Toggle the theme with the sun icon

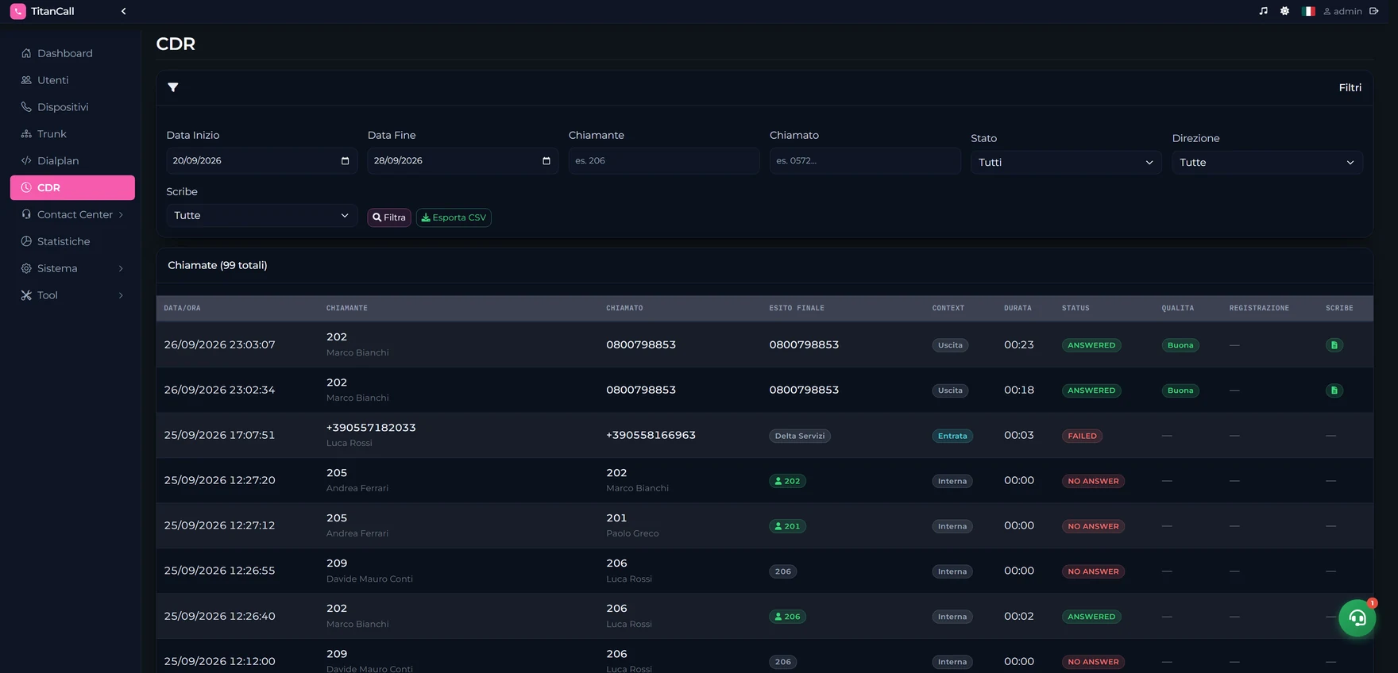click(1284, 11)
